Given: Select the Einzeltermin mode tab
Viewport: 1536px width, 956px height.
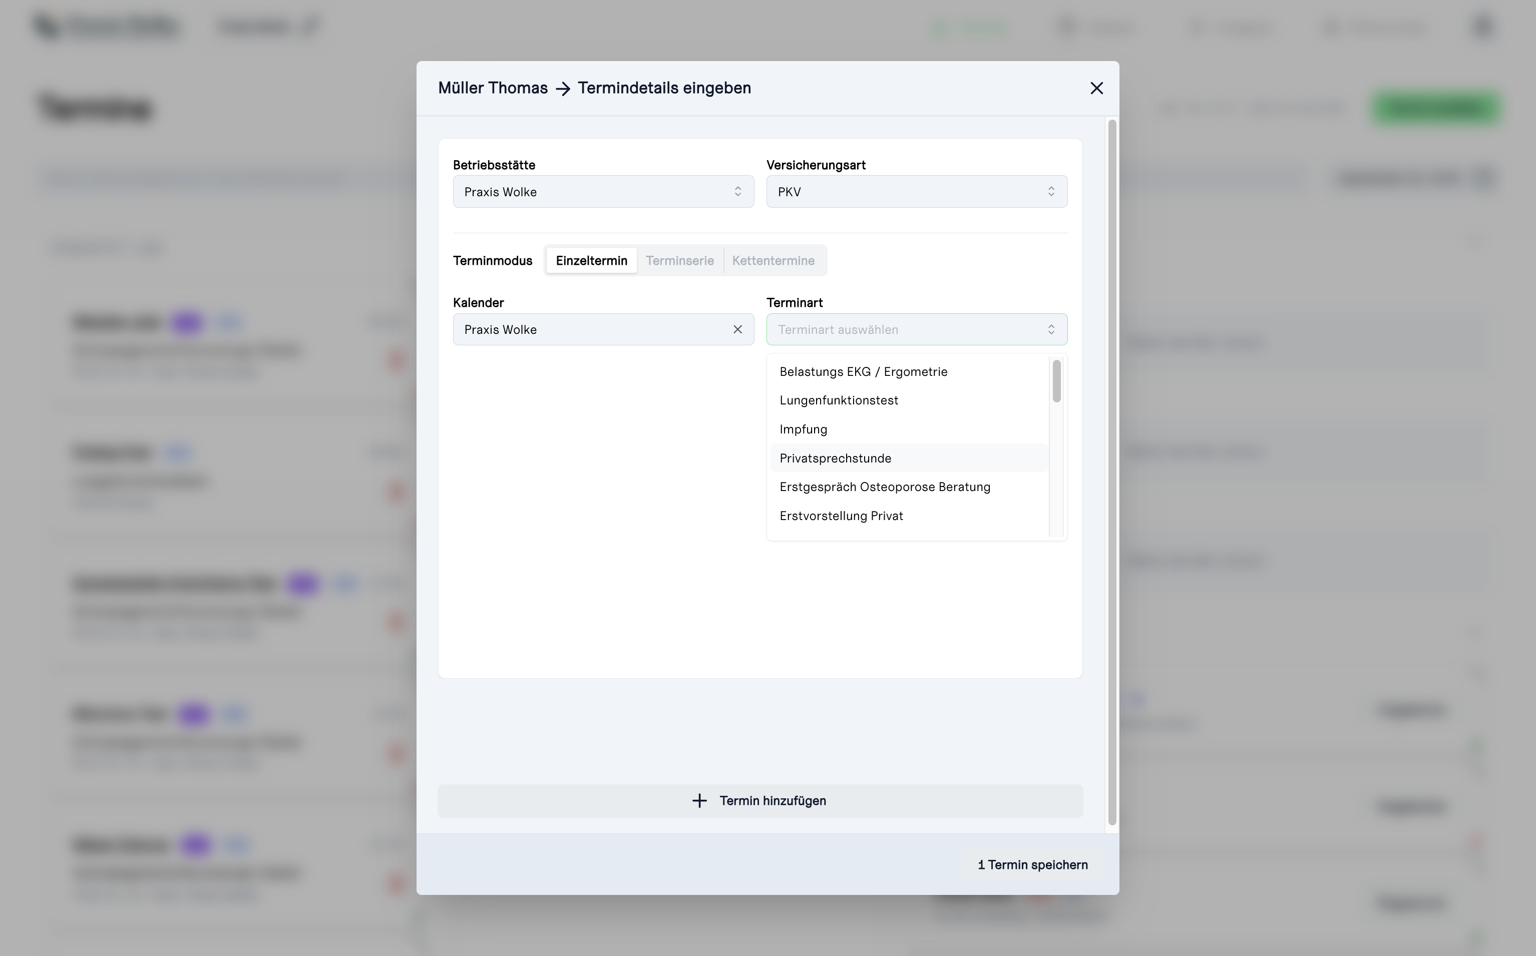Looking at the screenshot, I should point(591,260).
